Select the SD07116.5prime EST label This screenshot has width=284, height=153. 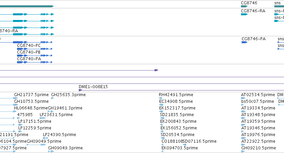200,141
